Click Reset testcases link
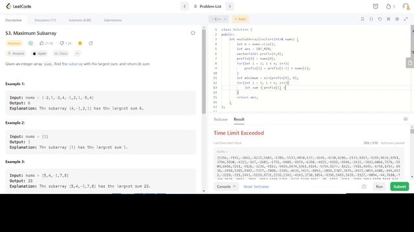The image size is (414, 232). pos(256,186)
